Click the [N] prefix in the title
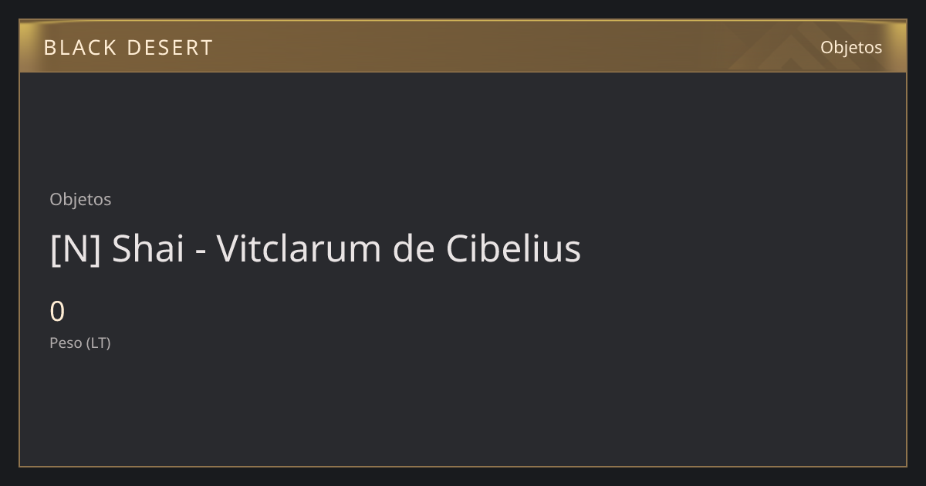Screen dimensions: 926x486 76,248
